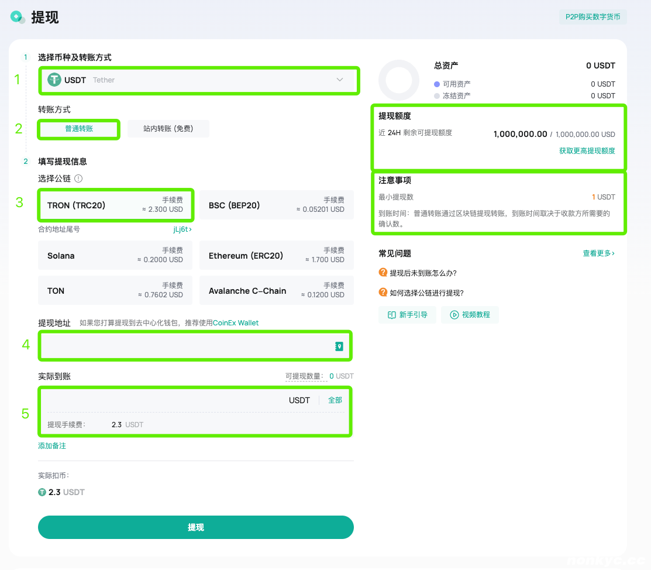This screenshot has width=651, height=570.
Task: Click question icon beside 如何选择公链进行提现
Action: coord(383,293)
